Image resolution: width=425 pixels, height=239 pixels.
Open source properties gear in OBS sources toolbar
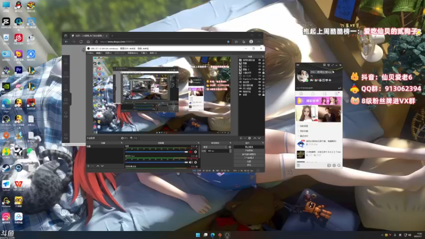pos(250,138)
